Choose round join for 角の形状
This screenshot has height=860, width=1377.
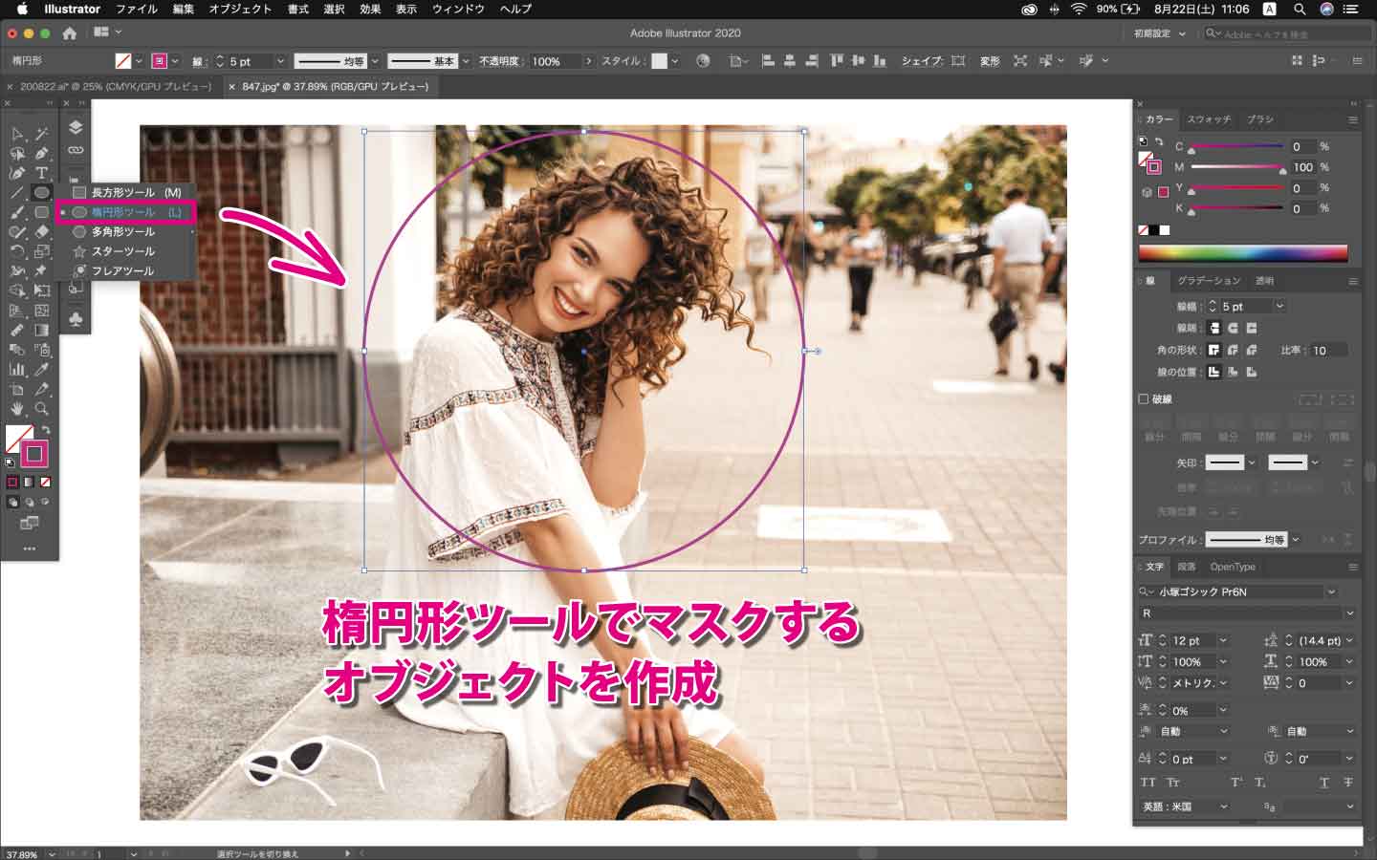[x=1233, y=350]
